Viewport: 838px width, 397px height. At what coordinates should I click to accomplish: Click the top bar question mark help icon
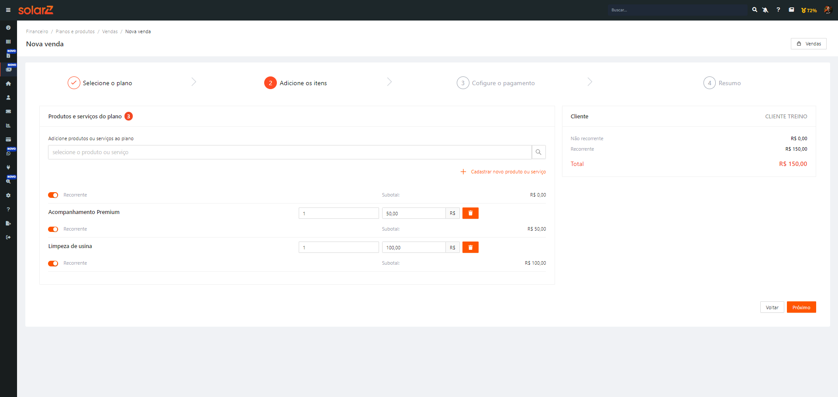point(778,10)
